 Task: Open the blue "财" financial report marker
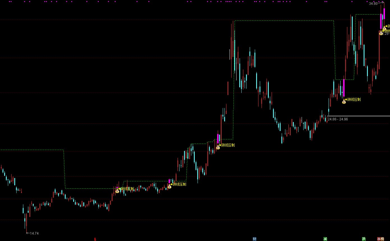tap(254, 239)
